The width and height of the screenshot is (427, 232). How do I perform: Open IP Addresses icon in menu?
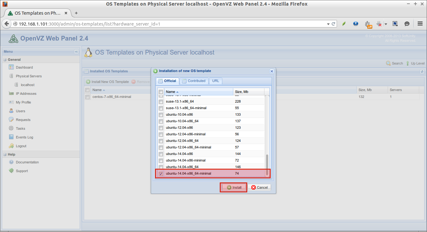coord(11,94)
